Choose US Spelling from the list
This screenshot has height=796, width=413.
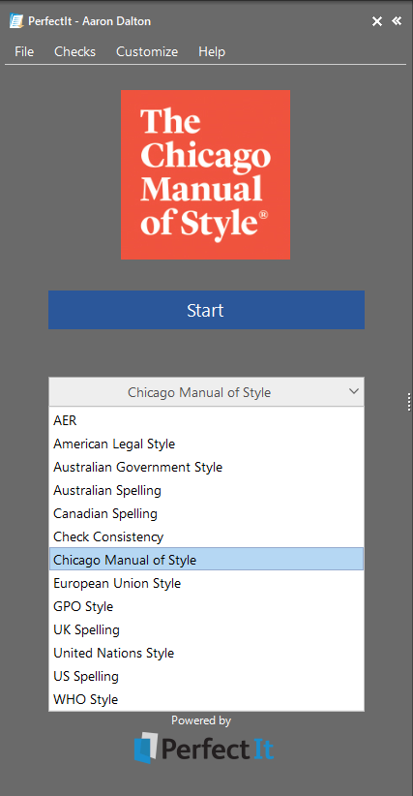(x=206, y=676)
